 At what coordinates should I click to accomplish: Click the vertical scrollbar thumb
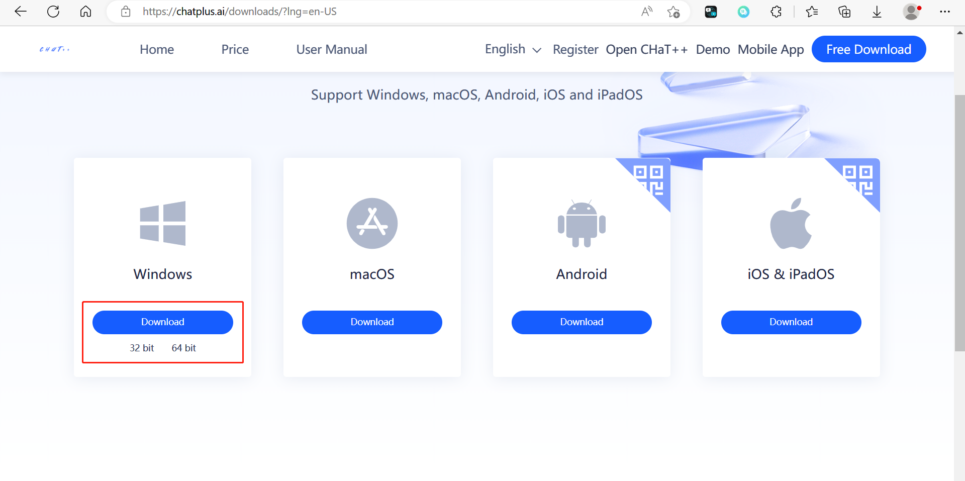pos(959,223)
